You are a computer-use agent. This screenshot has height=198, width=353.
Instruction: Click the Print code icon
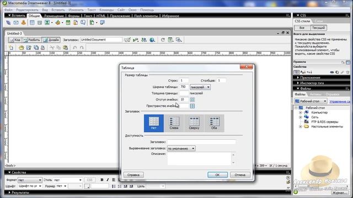point(43,48)
